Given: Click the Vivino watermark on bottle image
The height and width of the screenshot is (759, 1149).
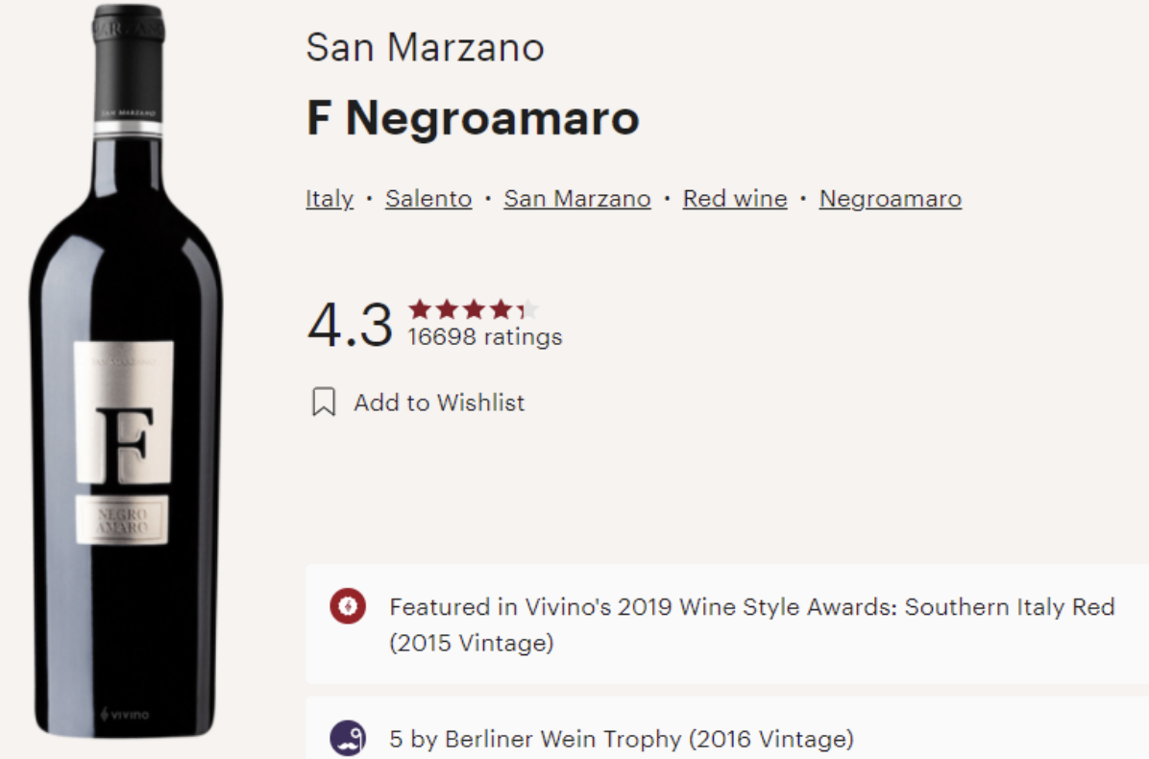Looking at the screenshot, I should [x=125, y=714].
